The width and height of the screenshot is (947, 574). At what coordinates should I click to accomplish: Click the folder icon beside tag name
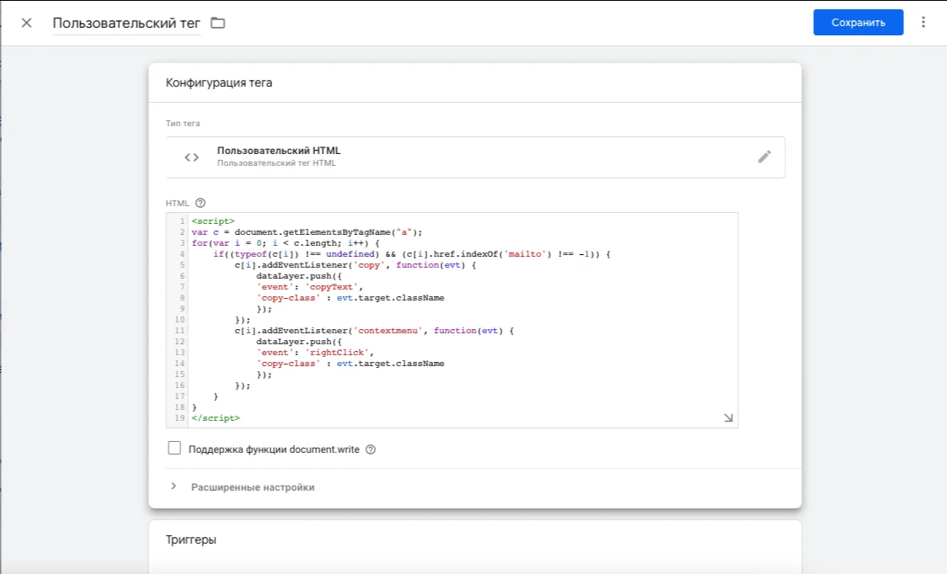(218, 23)
